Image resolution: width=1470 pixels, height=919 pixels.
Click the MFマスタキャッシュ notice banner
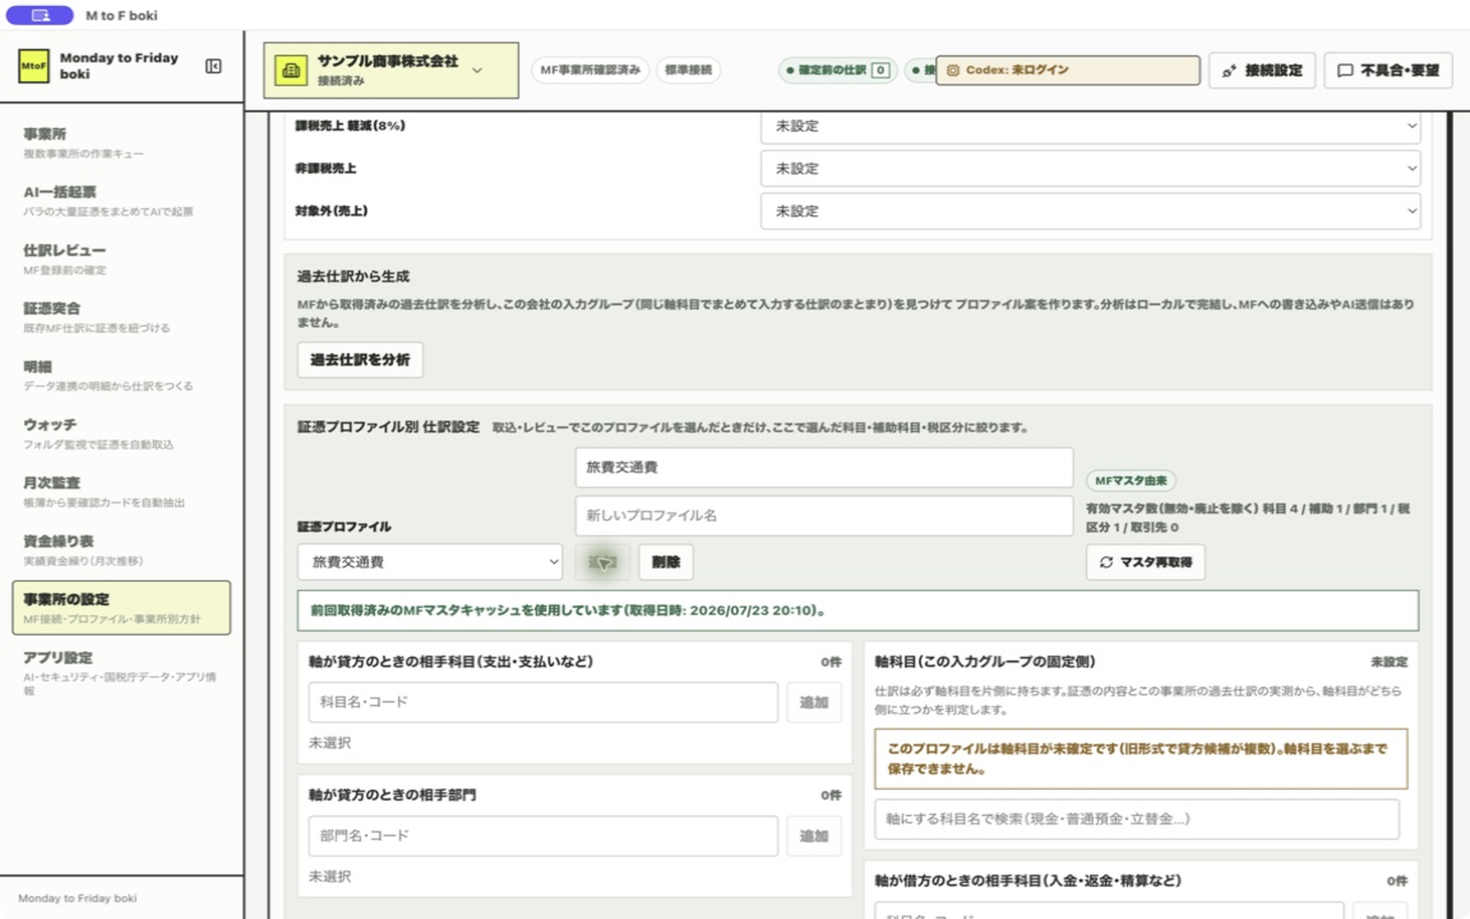857,610
